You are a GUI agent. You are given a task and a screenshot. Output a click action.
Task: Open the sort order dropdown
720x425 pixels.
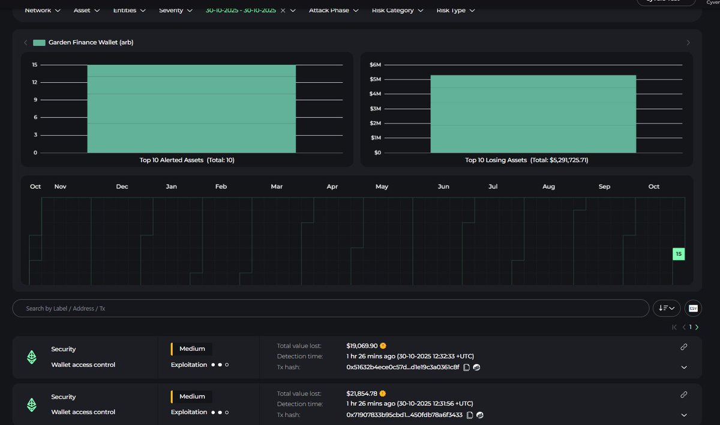[667, 308]
